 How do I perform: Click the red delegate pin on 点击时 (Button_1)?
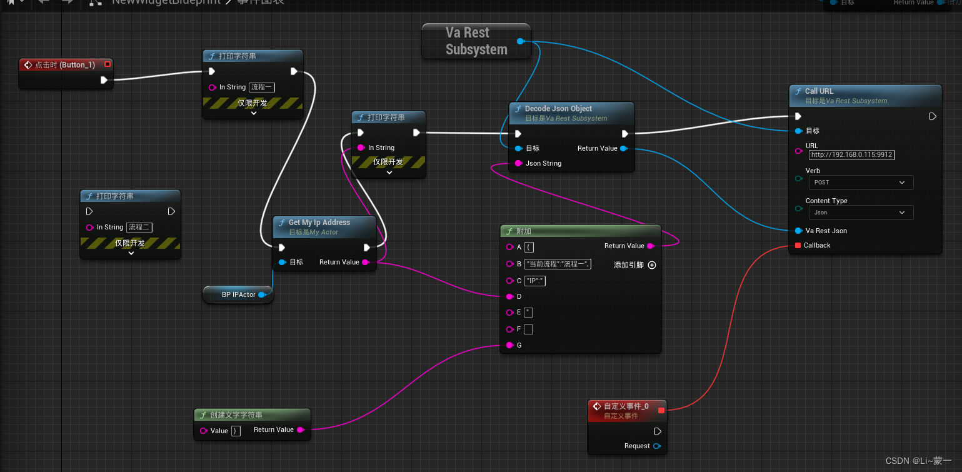point(108,64)
